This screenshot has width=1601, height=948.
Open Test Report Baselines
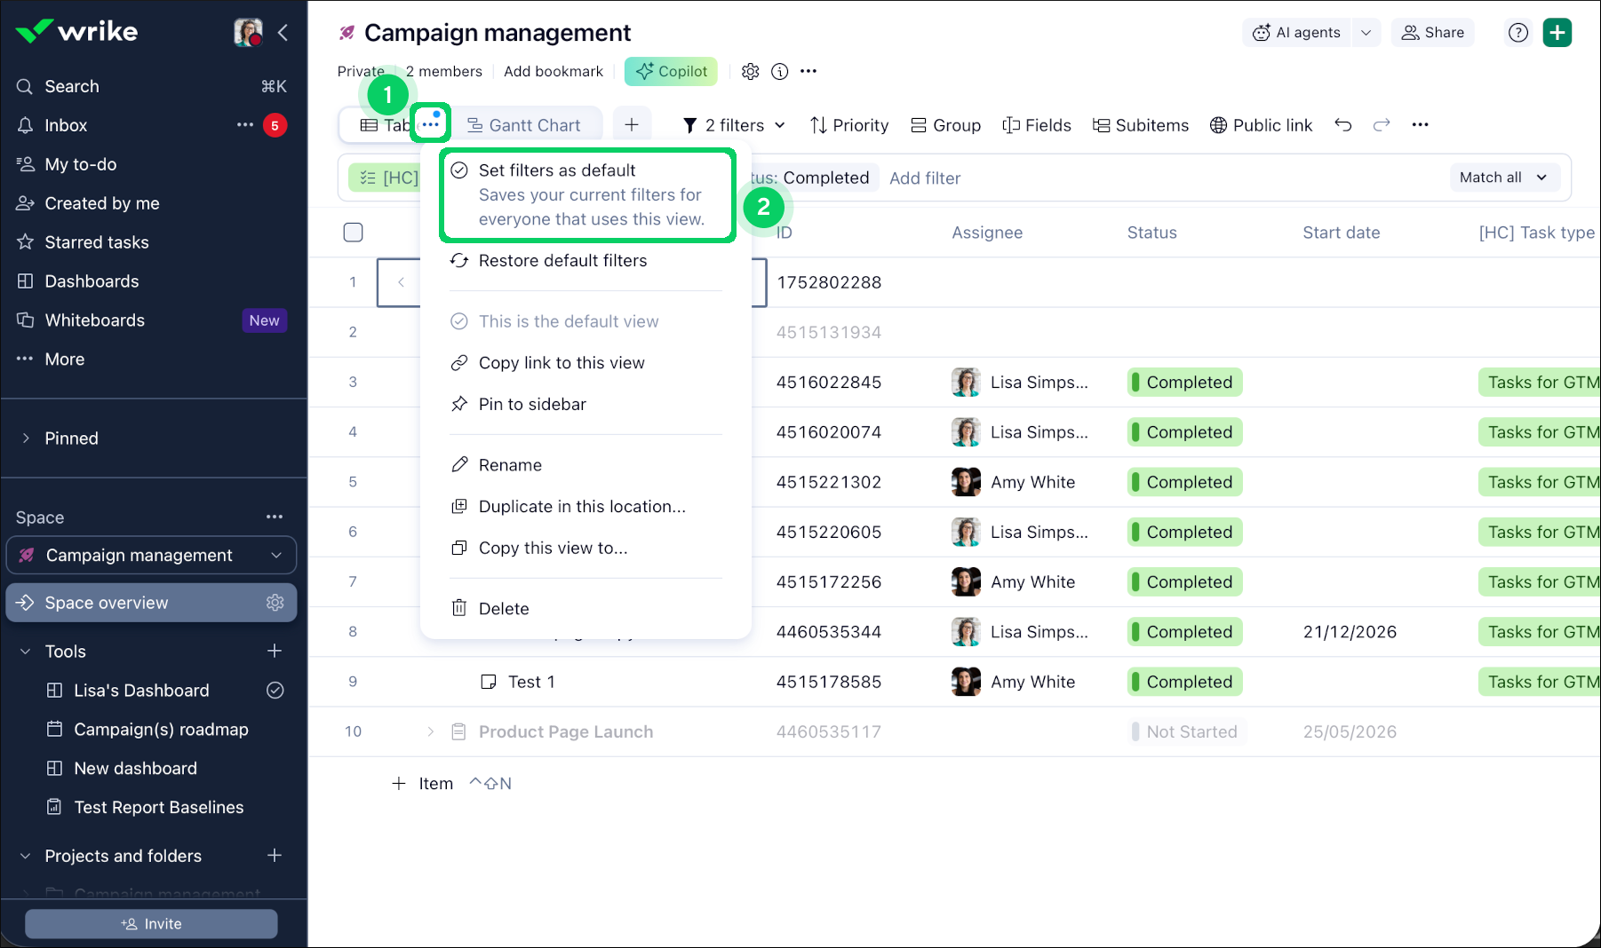(158, 808)
